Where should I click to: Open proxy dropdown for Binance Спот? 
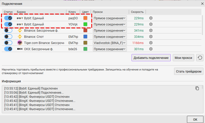(110, 37)
